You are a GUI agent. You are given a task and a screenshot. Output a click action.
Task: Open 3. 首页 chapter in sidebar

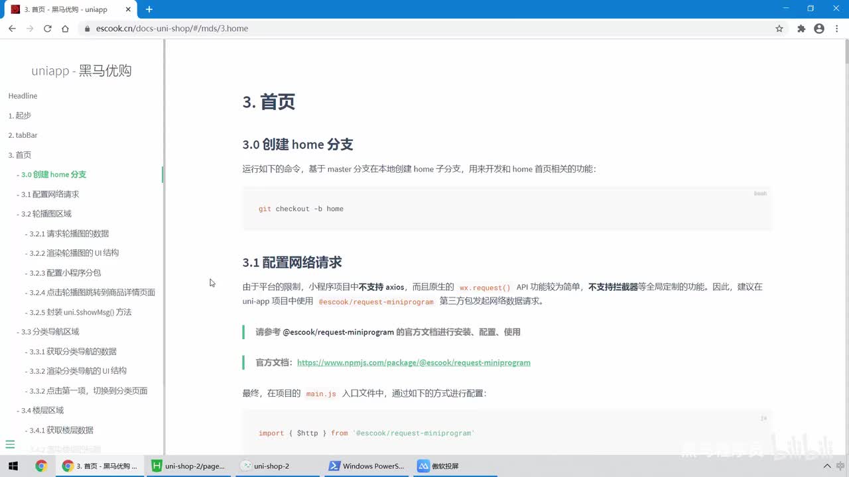pos(19,155)
